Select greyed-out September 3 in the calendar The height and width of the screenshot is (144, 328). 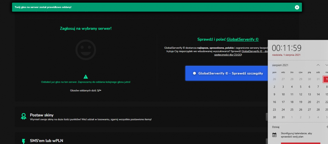click(x=309, y=117)
